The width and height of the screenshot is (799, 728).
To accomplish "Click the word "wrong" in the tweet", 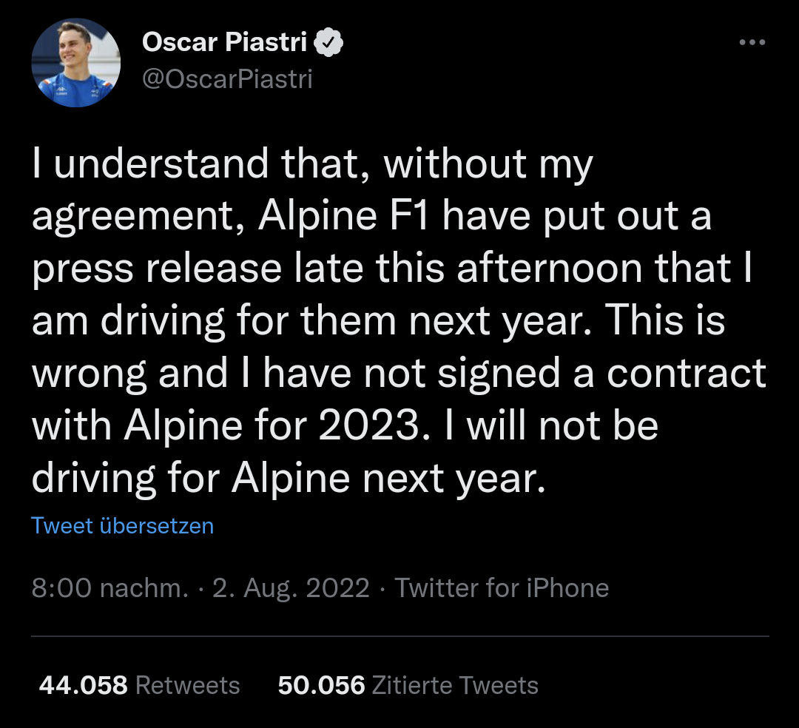I will 89,374.
